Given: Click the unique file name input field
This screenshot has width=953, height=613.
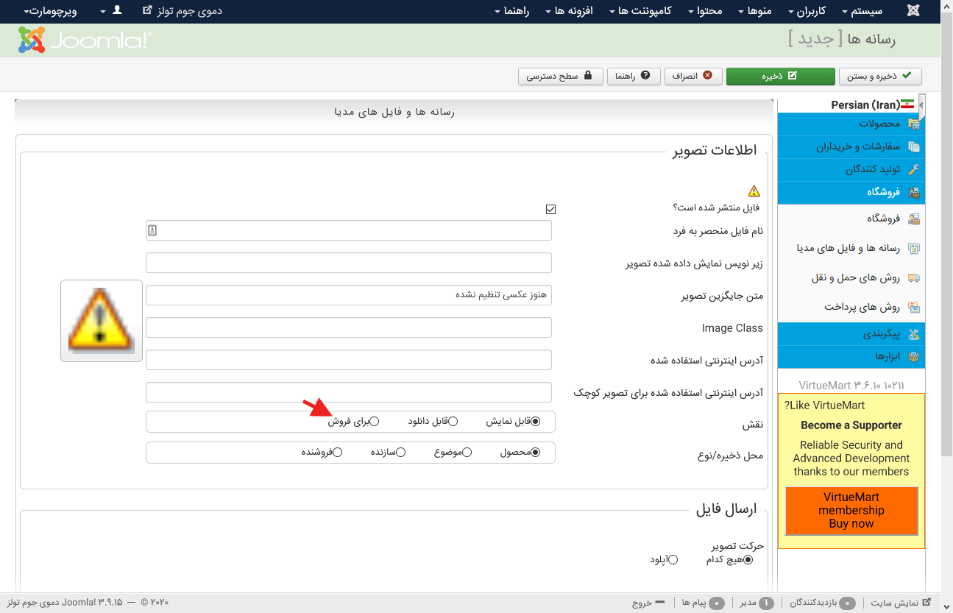Looking at the screenshot, I should click(349, 230).
